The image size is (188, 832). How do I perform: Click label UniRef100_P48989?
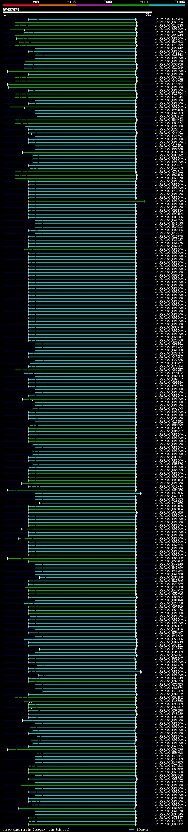click(x=169, y=713)
